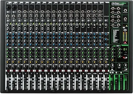Toggle the channel 9 mute button

(x=54, y=71)
